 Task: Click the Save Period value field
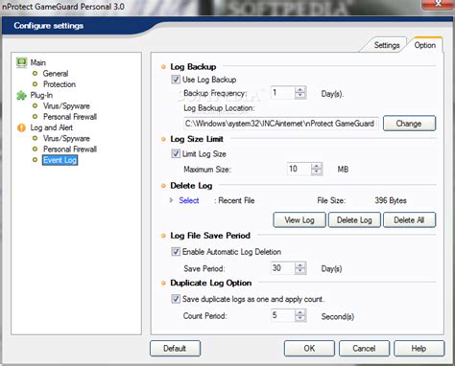282,268
